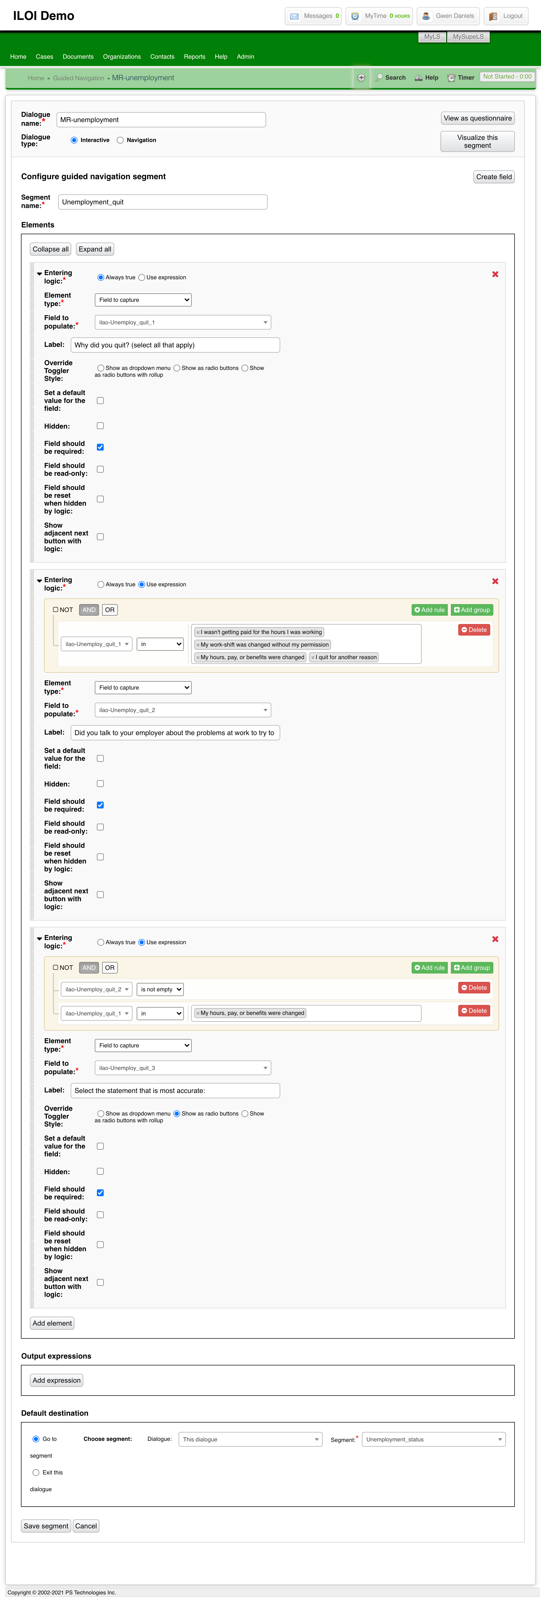Open the Reports menu
The image size is (541, 1597).
point(195,56)
